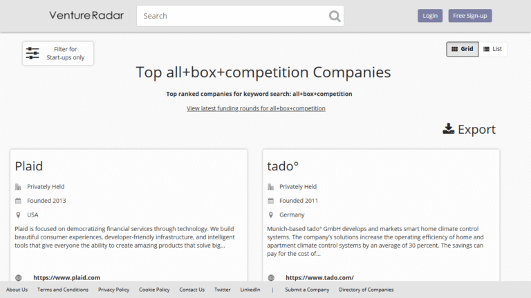Open About Us in footer
The height and width of the screenshot is (298, 531).
17,290
